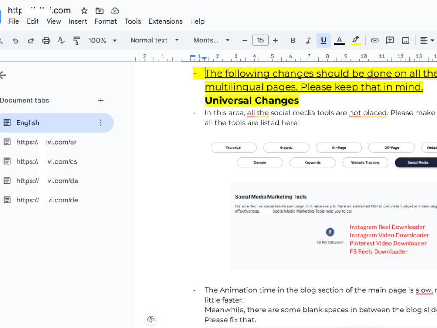Add a new document tab
437x328 pixels.
[x=101, y=101]
